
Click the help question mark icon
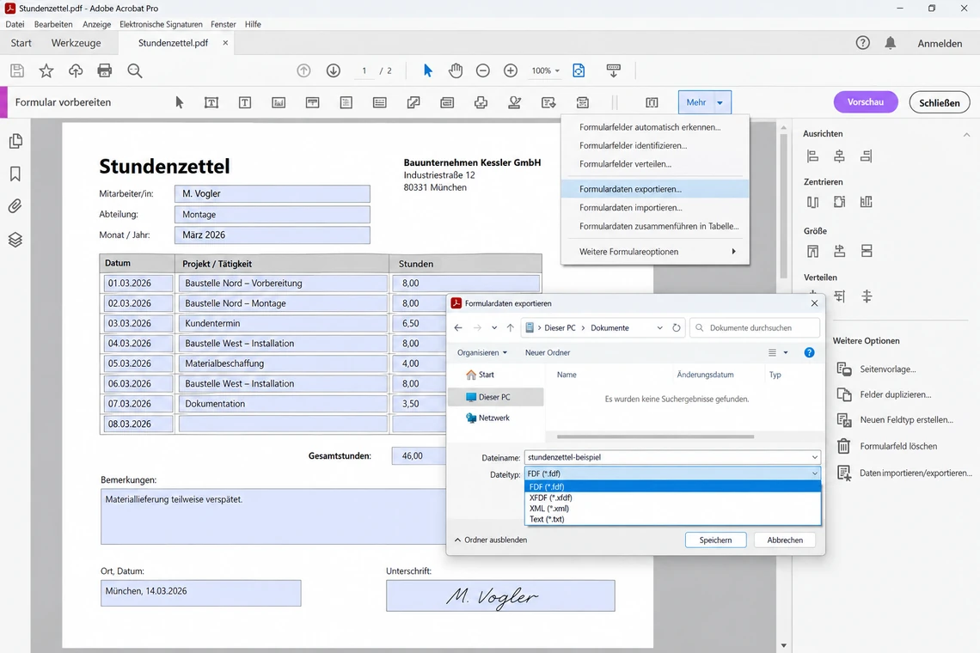[862, 42]
